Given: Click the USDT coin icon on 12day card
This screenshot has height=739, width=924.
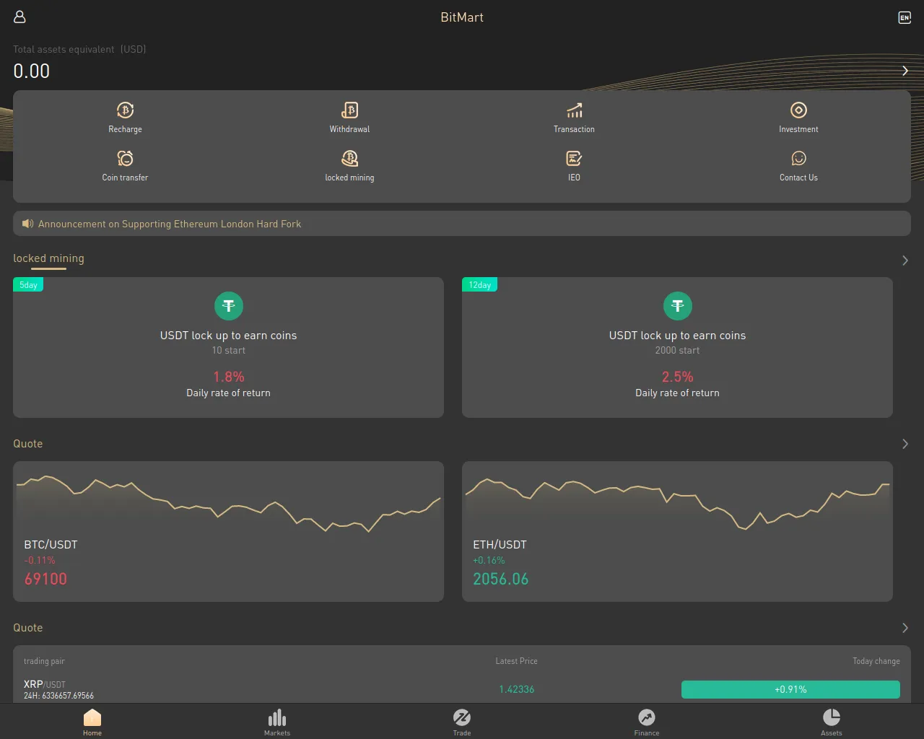Looking at the screenshot, I should (x=677, y=306).
